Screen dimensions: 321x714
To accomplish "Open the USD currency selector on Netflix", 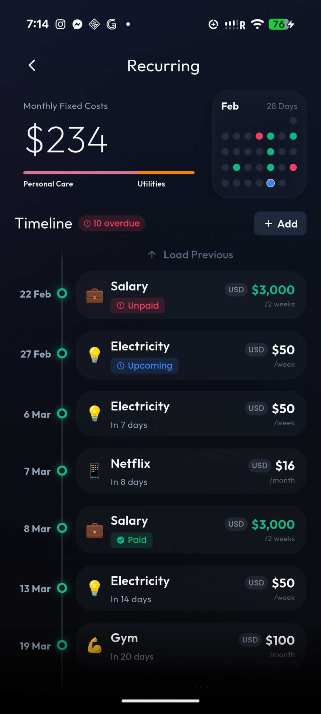I will [259, 465].
